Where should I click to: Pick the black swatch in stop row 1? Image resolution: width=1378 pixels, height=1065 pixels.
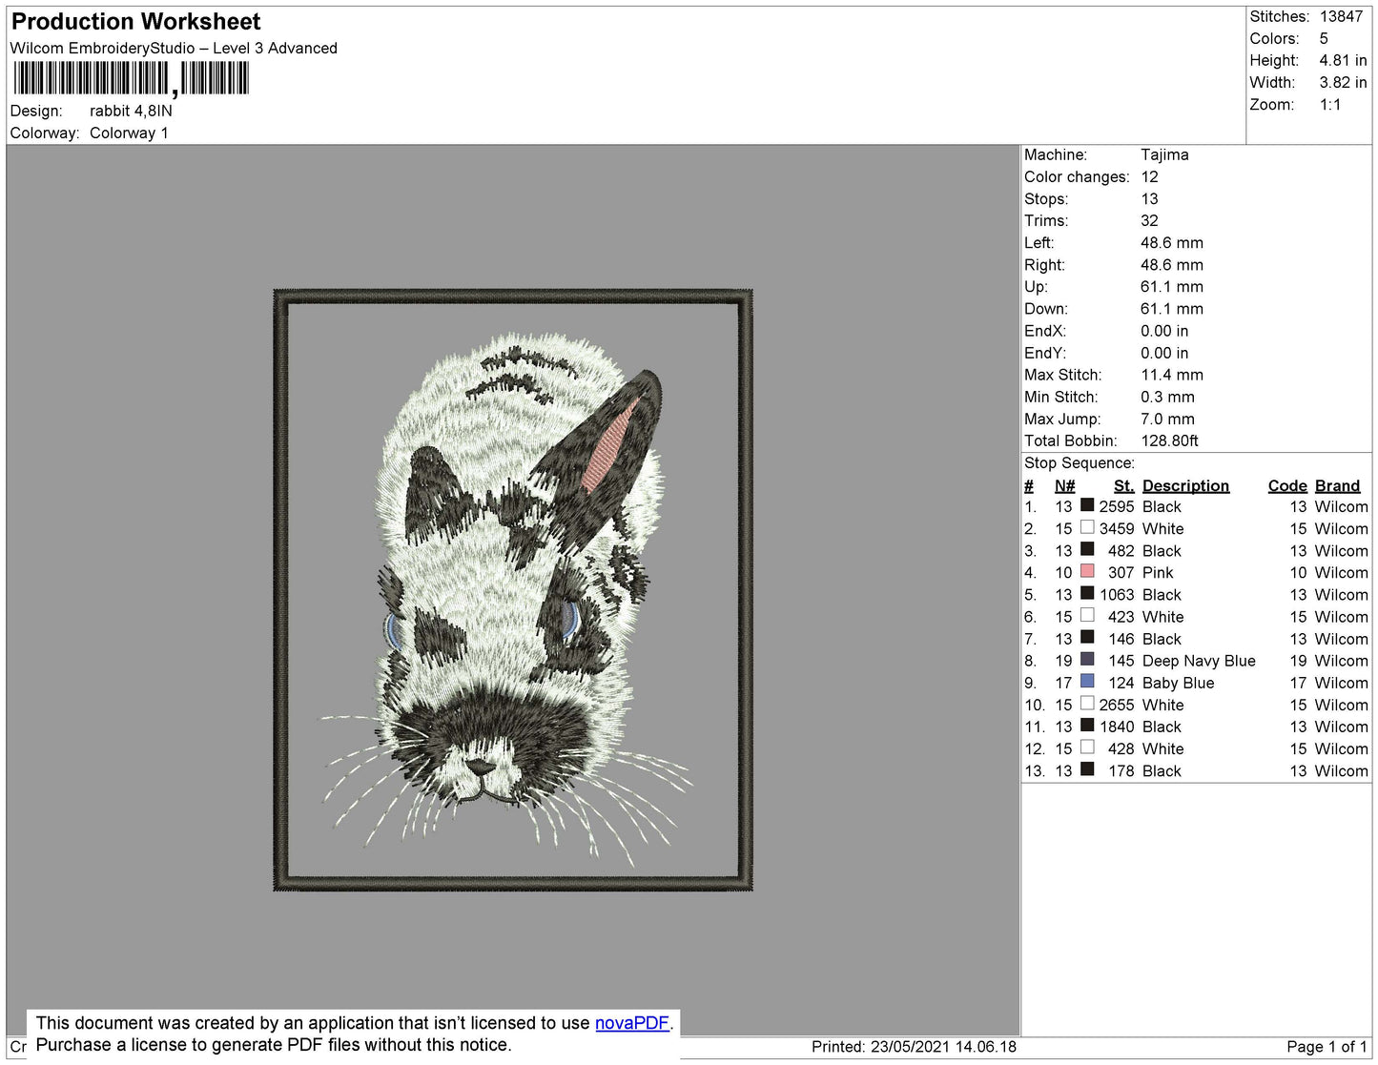coord(1087,505)
